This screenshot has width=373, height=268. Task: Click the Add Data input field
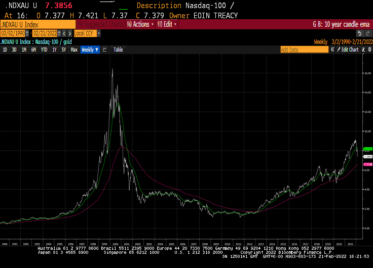(x=304, y=50)
